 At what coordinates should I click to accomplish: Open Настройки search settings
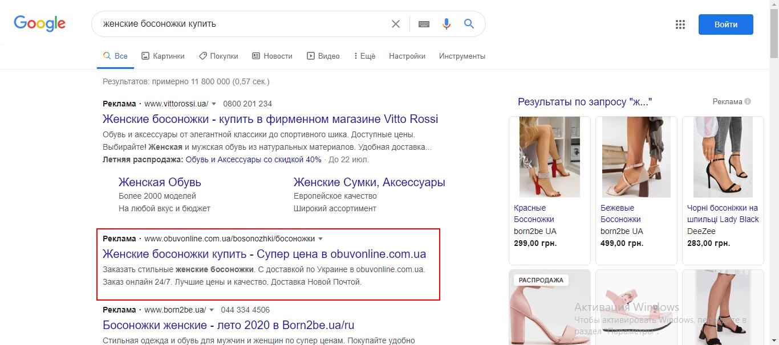407,56
